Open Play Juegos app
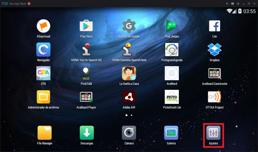Screen dimensions: 258x152 172,26
